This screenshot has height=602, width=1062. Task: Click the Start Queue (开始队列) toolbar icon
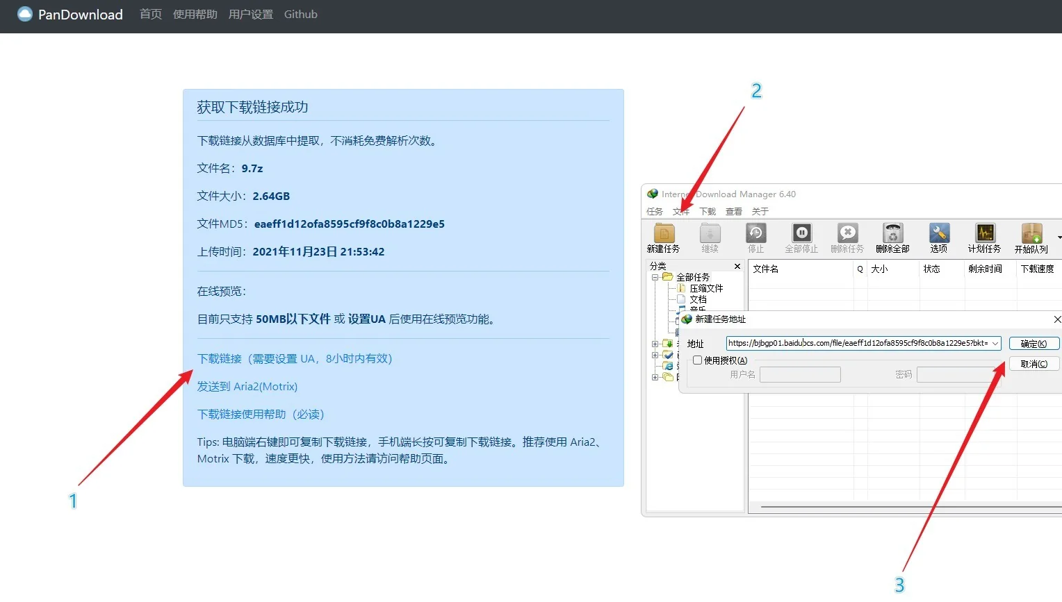1031,233
